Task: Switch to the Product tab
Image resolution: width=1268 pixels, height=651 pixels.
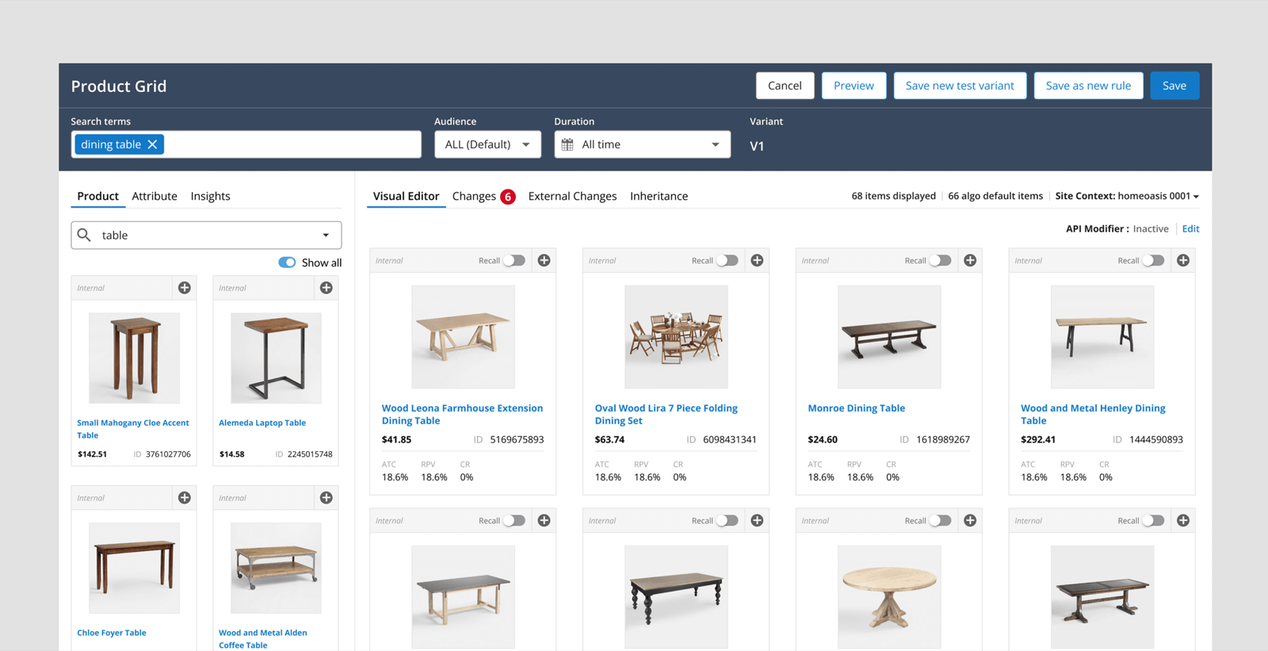Action: (98, 196)
